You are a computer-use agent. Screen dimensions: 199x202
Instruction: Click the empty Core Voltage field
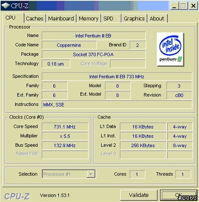128,64
